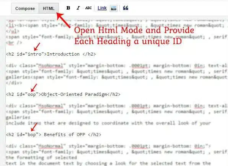Click the Benefits of OPP heading line
The image size is (228, 166).
tap(54, 135)
